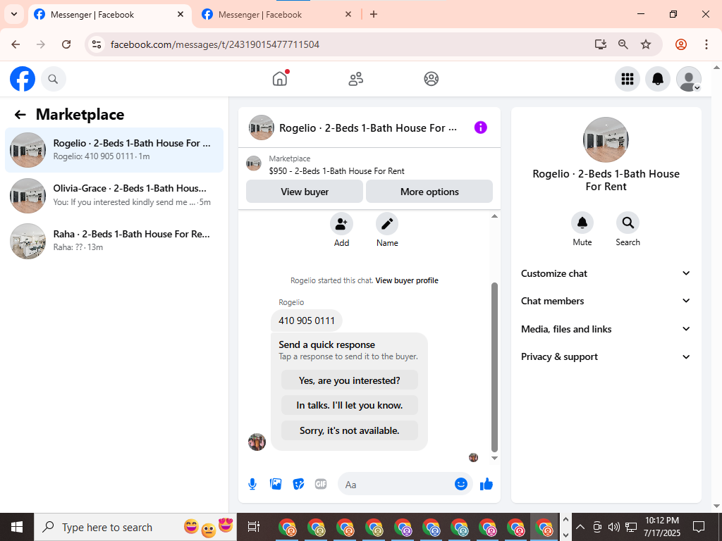Image resolution: width=722 pixels, height=541 pixels.
Task: Open Facebook search magnifier
Action: [x=54, y=79]
